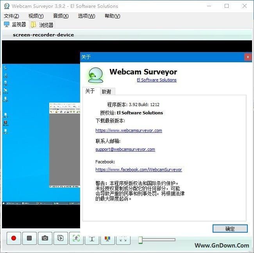Open the 视频(Y) menu

[x=36, y=16]
